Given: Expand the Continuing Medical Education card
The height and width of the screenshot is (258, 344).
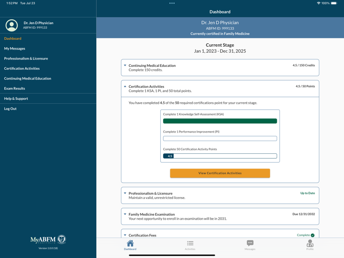Looking at the screenshot, I should [220, 68].
